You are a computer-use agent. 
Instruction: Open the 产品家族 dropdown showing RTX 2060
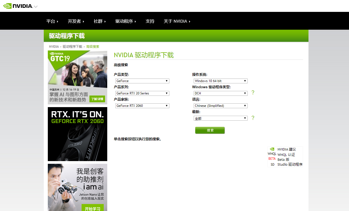click(142, 106)
